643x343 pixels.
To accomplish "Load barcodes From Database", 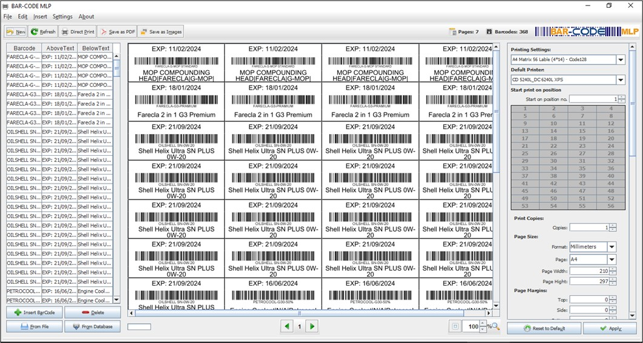I will click(x=93, y=327).
